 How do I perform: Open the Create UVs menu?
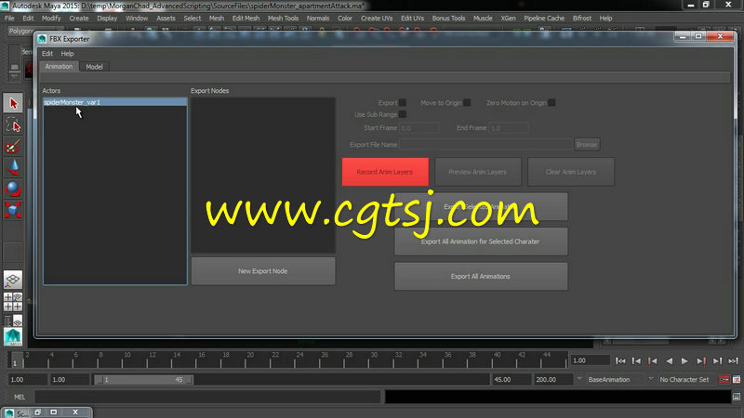coord(377,18)
